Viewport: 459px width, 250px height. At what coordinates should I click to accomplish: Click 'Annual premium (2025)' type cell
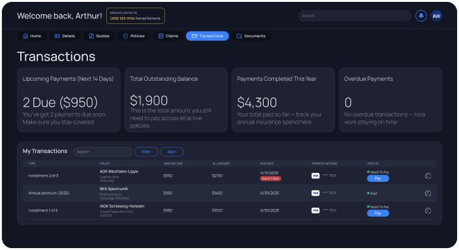[x=49, y=193]
